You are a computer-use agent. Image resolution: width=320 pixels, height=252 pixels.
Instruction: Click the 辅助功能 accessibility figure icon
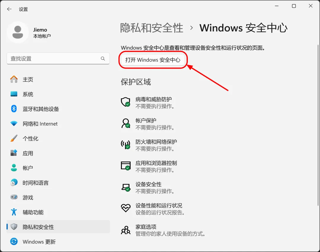(14, 212)
